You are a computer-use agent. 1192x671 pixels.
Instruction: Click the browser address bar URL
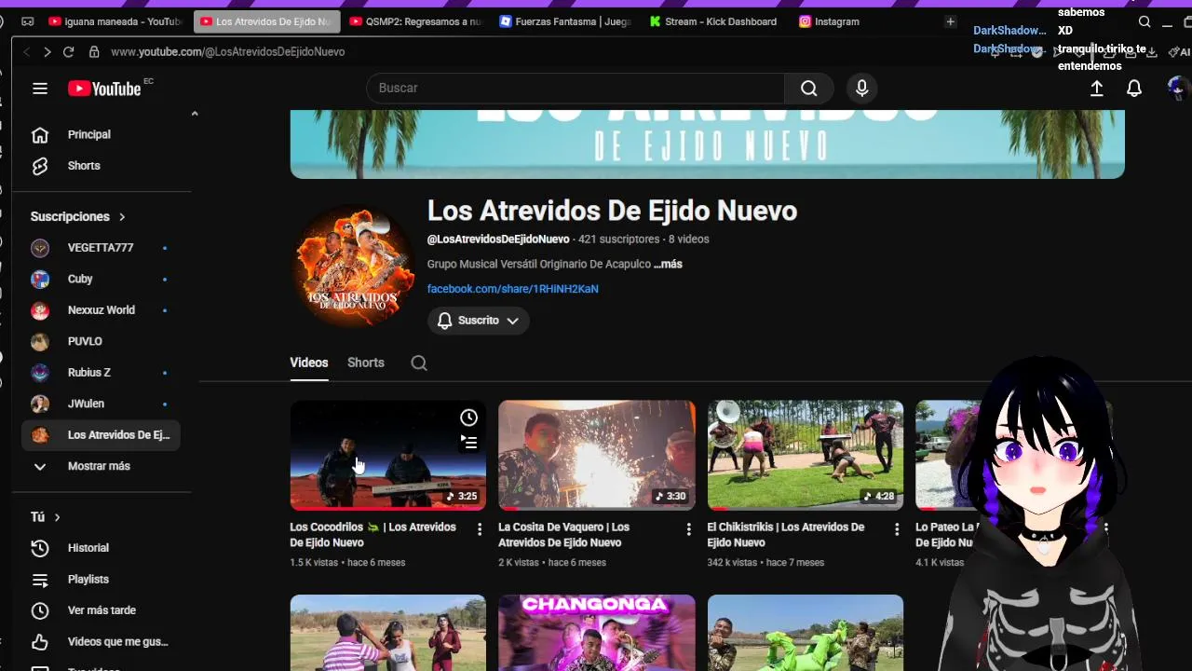pyautogui.click(x=228, y=52)
